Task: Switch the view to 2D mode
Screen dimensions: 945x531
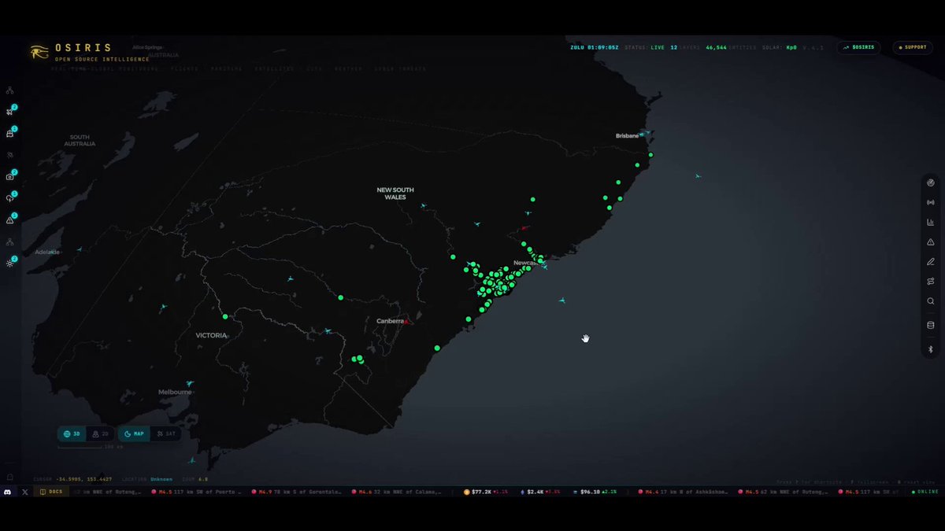Action: coord(100,433)
